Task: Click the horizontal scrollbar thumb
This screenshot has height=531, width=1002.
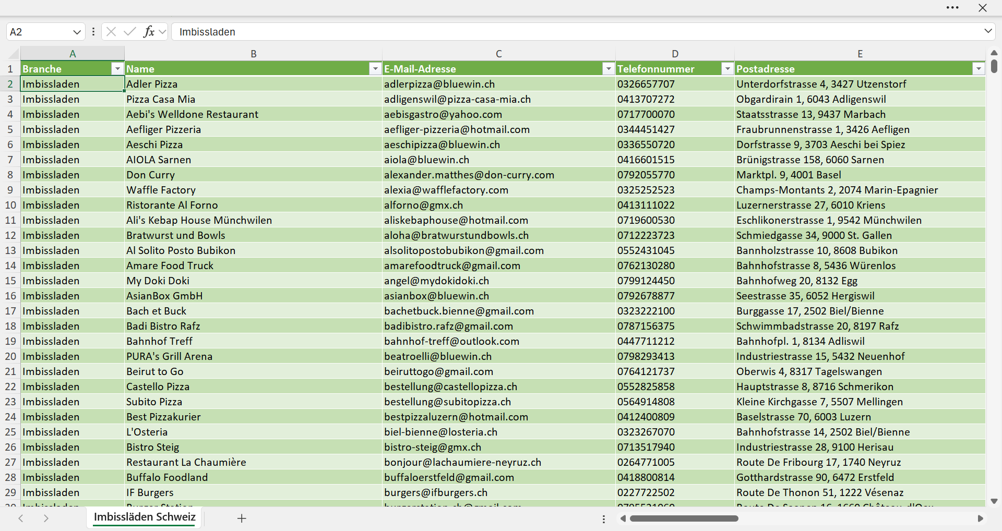Action: [684, 518]
